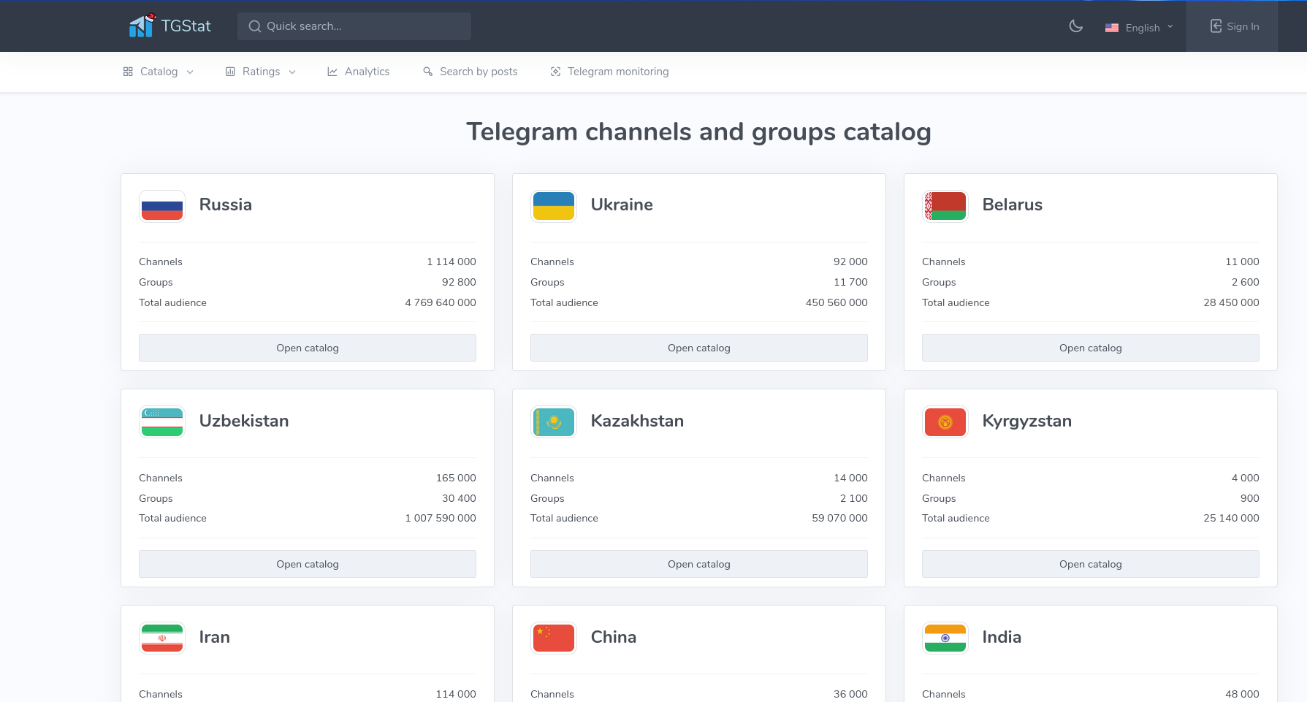1307x702 pixels.
Task: Open the catalog for Kazakhstan
Action: (698, 564)
